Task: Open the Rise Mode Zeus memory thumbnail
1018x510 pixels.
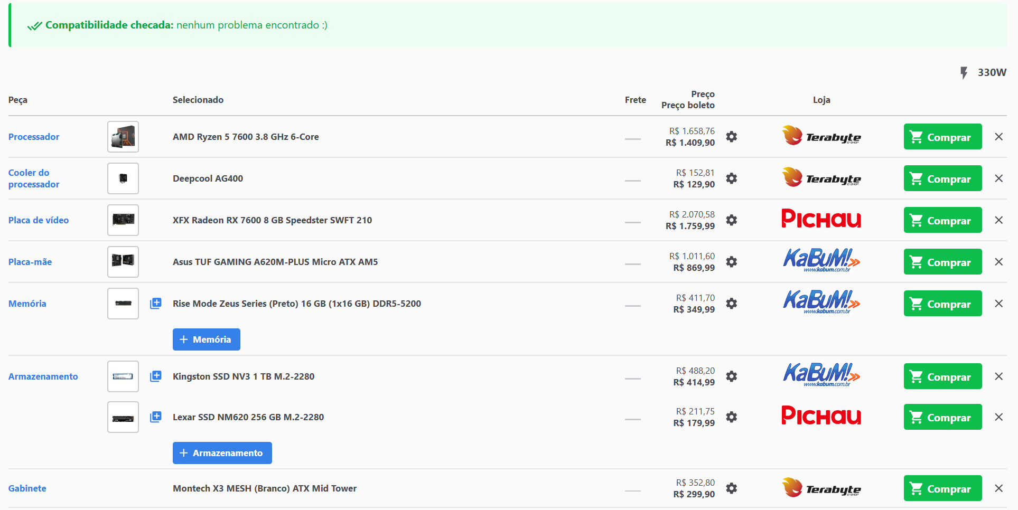Action: [123, 304]
